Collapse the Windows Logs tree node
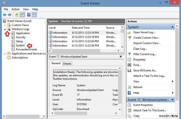 click(x=5, y=29)
